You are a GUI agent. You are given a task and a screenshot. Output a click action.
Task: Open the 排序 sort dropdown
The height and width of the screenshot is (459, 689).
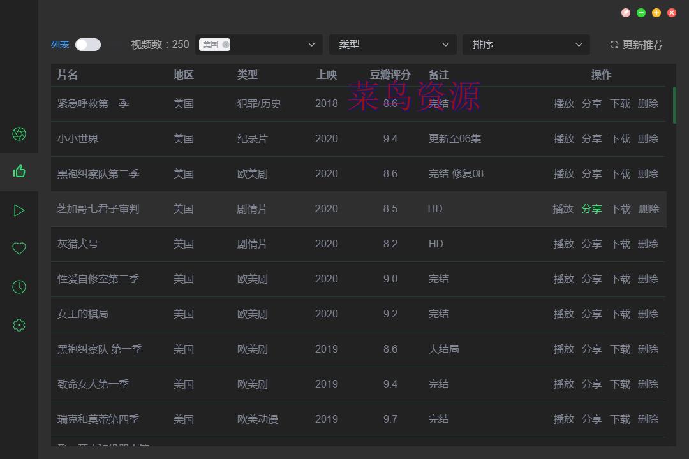click(x=526, y=45)
